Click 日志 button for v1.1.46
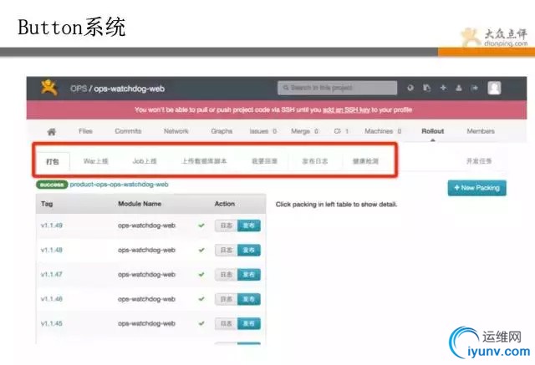Screen dimensions: 535x365 (x=227, y=299)
